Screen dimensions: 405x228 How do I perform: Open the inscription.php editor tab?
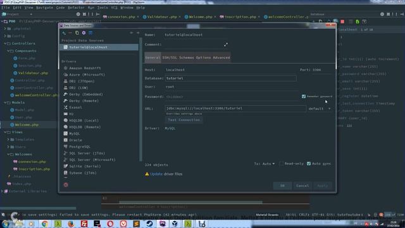[x=240, y=17]
